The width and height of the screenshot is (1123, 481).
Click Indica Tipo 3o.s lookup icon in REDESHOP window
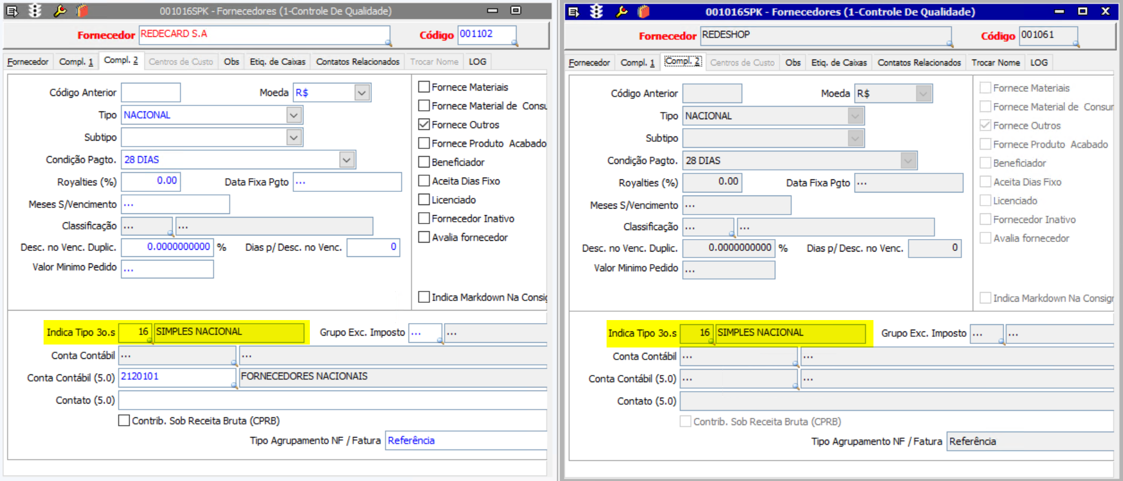(x=711, y=342)
